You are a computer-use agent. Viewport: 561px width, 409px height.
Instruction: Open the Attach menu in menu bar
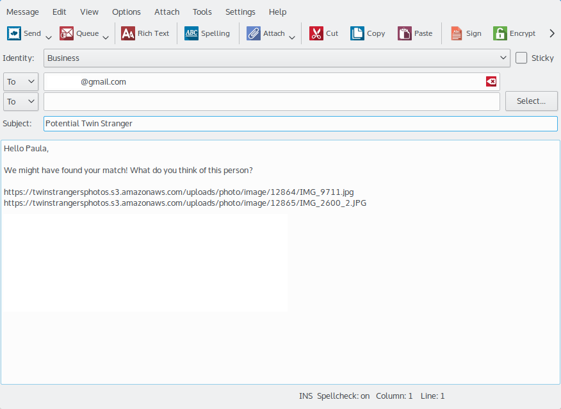[167, 12]
